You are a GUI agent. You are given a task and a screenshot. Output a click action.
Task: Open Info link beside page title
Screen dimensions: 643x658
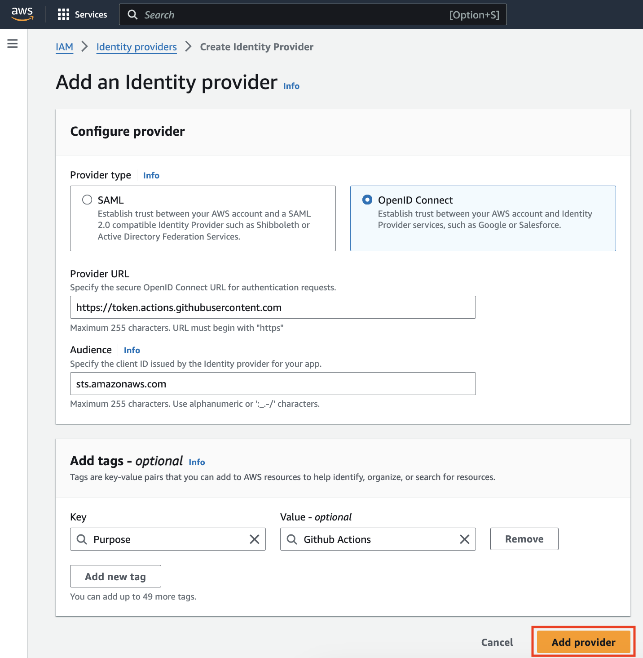(291, 86)
